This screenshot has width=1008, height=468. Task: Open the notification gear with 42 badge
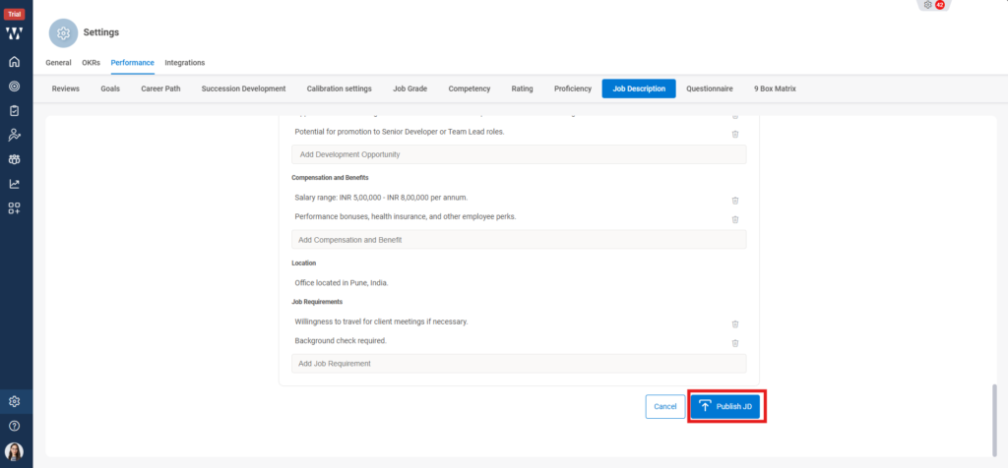[x=933, y=5]
